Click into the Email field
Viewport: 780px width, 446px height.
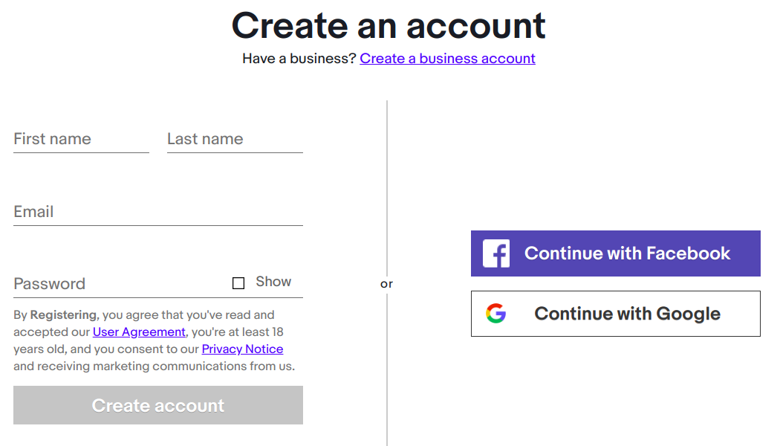coord(157,212)
